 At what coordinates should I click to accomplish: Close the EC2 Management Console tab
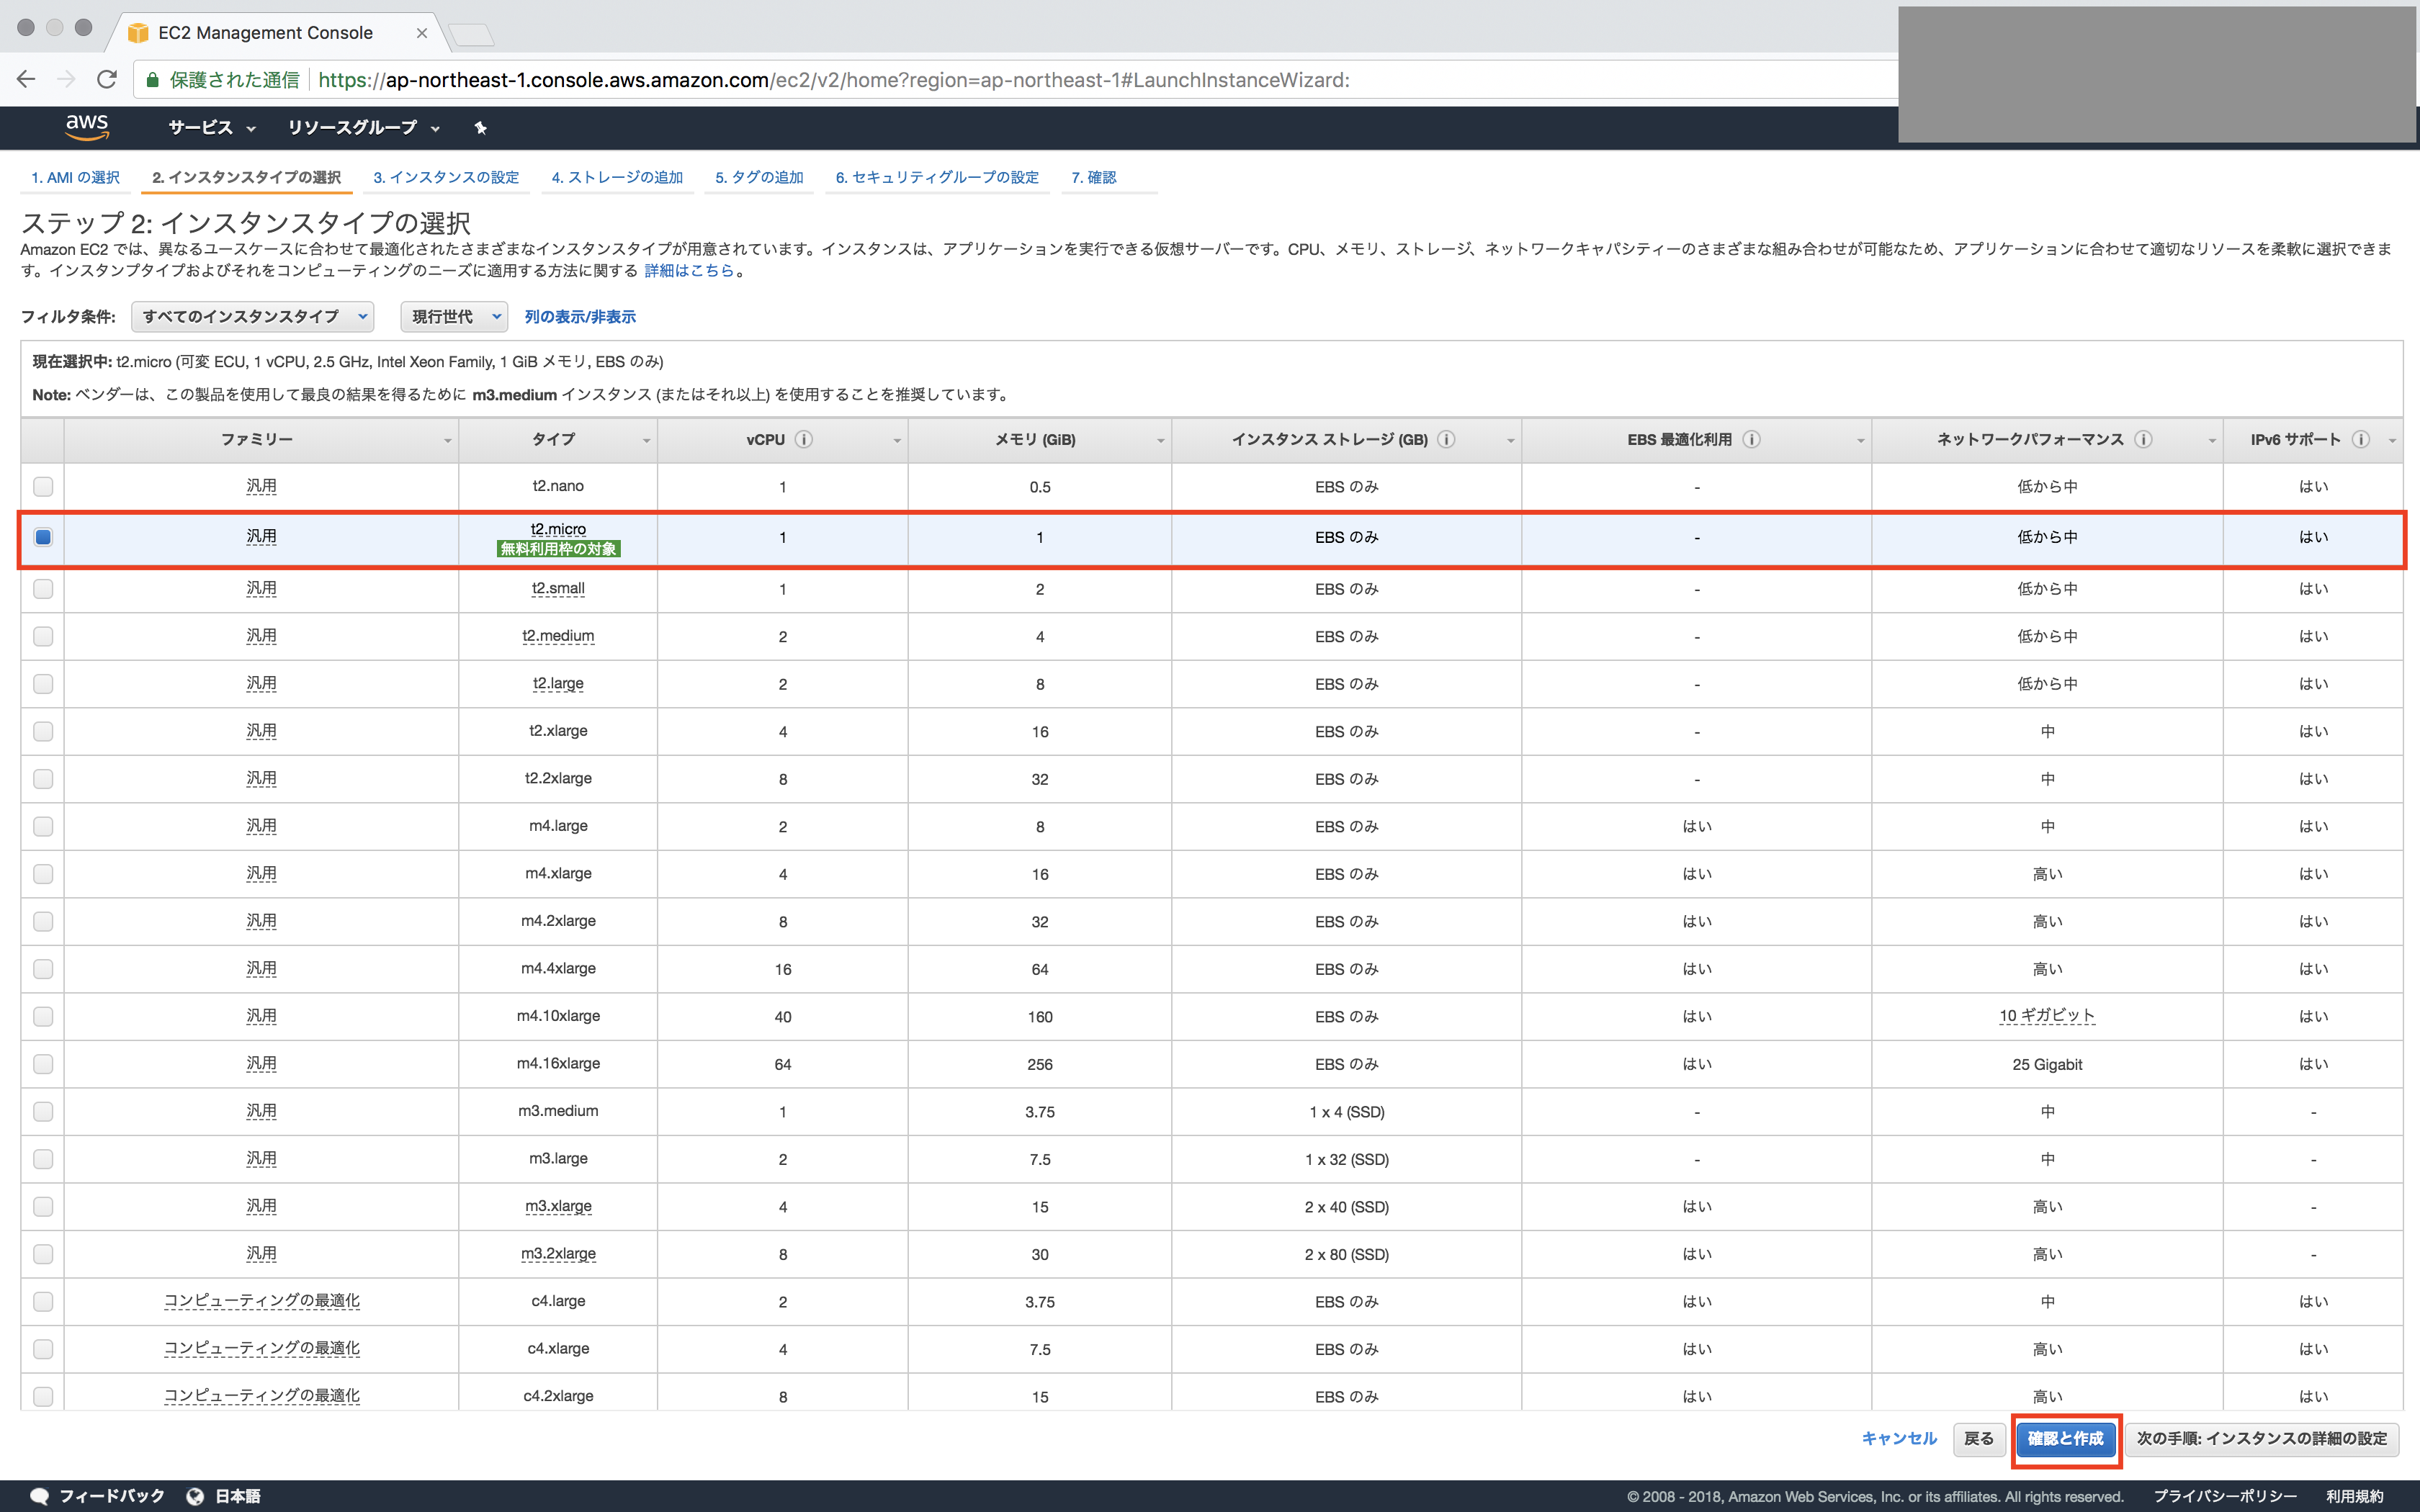click(422, 33)
